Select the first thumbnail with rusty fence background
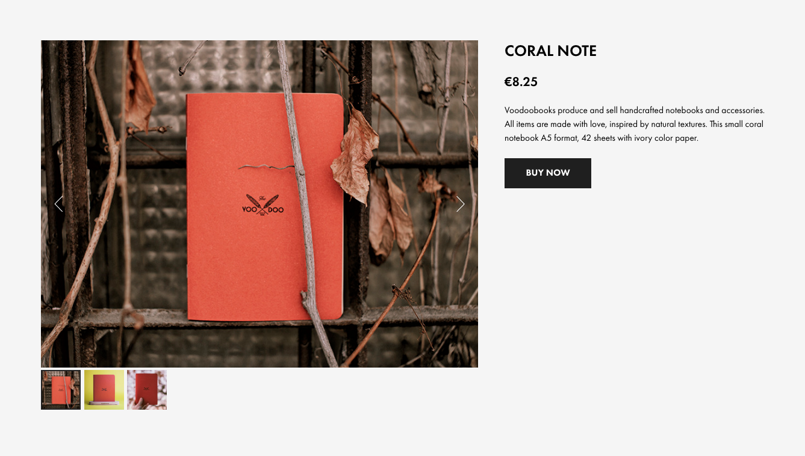 [61, 390]
